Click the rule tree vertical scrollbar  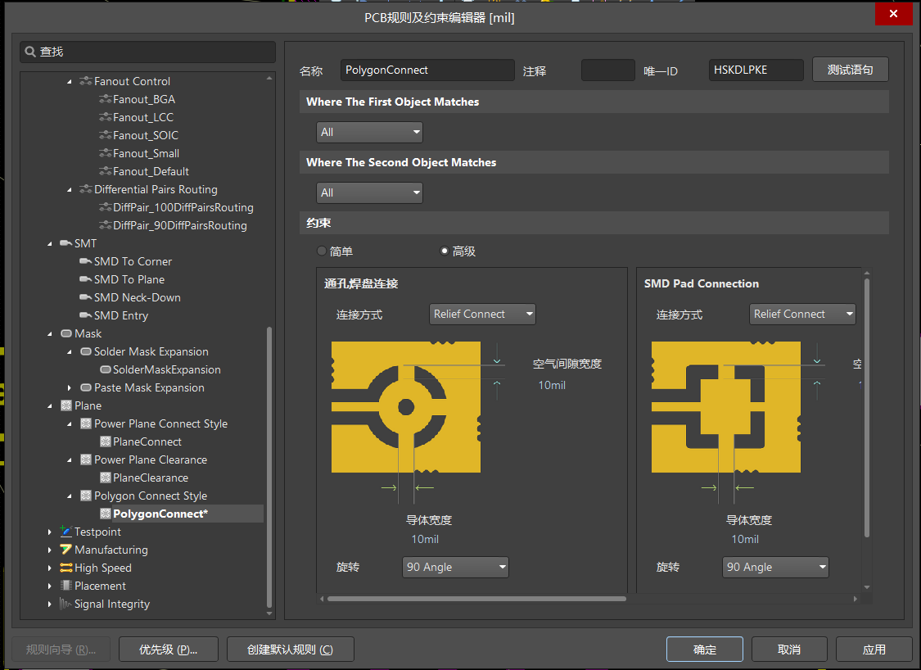point(269,467)
